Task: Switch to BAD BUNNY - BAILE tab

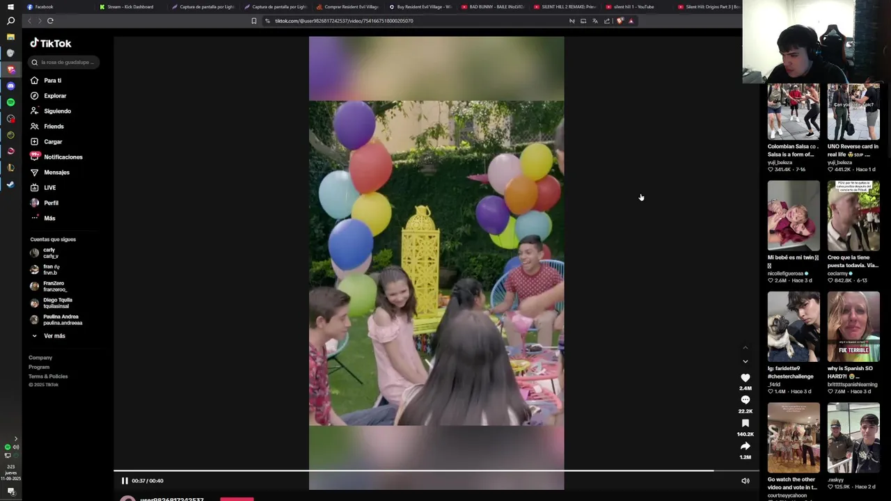Action: coord(492,7)
